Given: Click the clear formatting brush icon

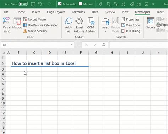Looking at the screenshot, I should (100, 4).
